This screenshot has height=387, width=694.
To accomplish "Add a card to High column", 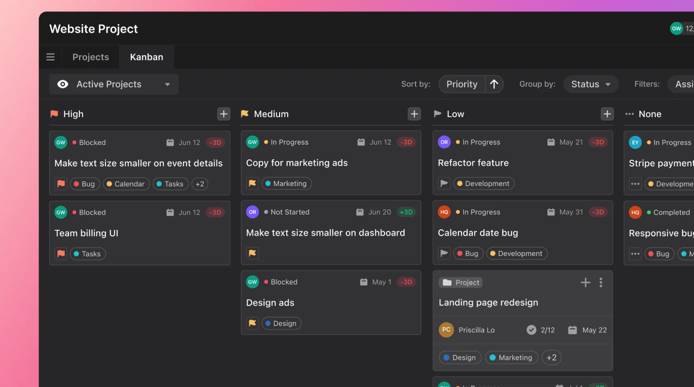I will click(224, 114).
